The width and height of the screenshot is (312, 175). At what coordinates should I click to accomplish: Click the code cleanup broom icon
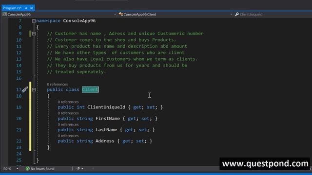78,169
